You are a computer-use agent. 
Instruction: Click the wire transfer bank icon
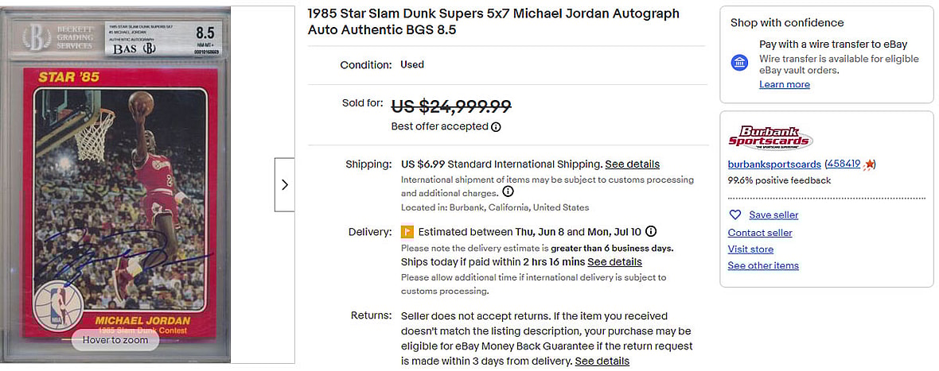pyautogui.click(x=739, y=63)
